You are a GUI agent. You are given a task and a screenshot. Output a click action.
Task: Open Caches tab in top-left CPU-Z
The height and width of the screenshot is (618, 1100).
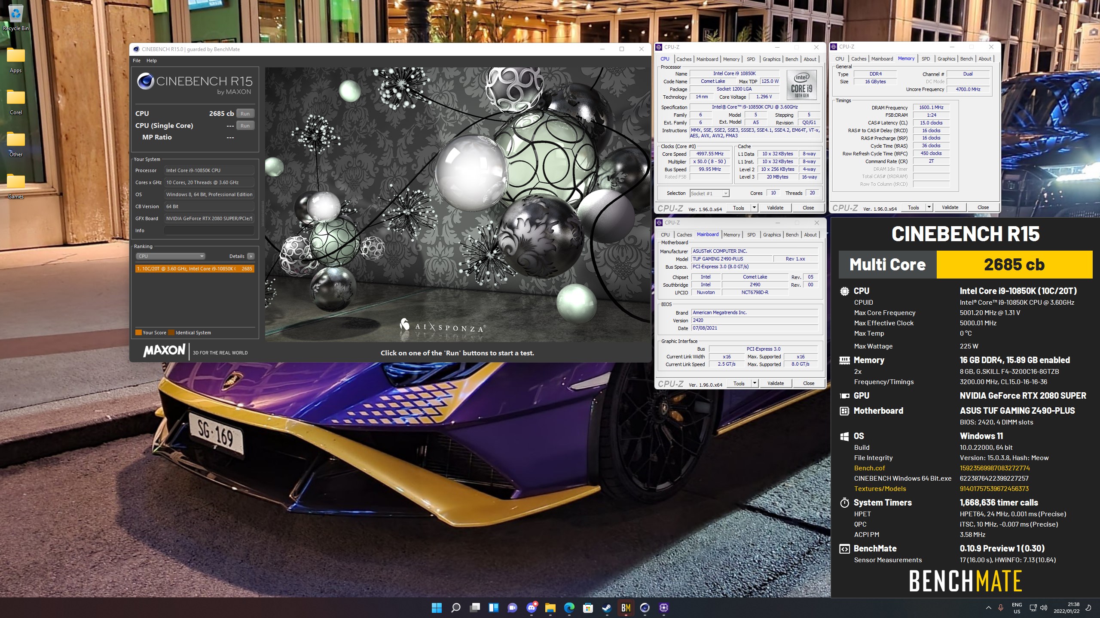(684, 59)
